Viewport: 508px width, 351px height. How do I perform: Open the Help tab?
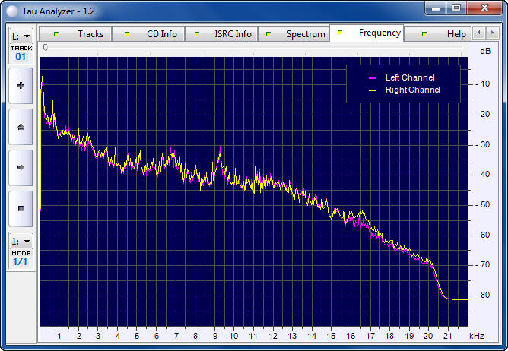coord(447,34)
